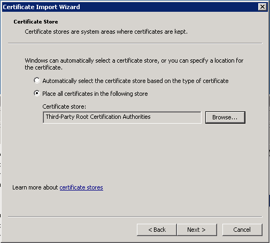This screenshot has height=243, width=270.
Task: Select the automatic certificate store radio button
Action: 37,80
